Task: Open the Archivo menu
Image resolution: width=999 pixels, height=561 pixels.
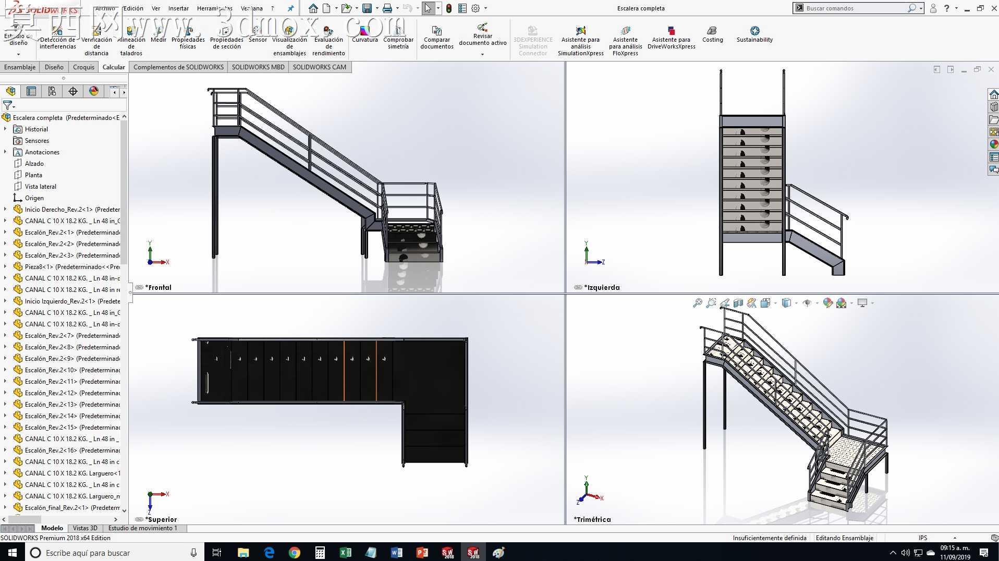Action: tap(105, 8)
